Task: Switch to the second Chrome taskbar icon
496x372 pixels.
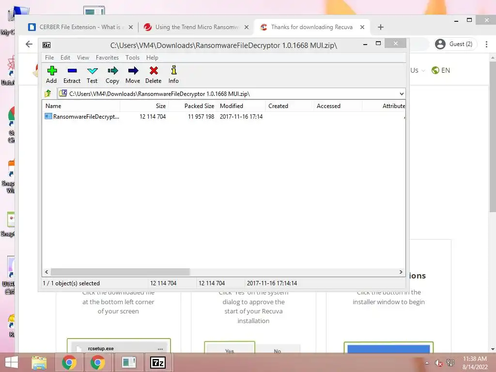Action: click(x=98, y=362)
